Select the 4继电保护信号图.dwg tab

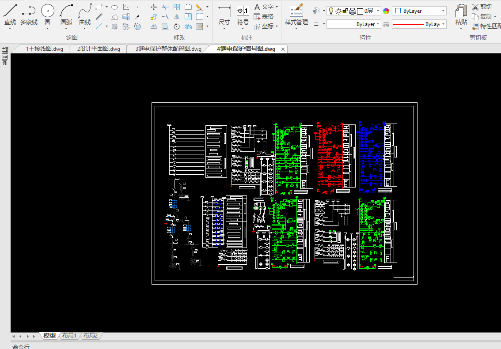point(246,49)
